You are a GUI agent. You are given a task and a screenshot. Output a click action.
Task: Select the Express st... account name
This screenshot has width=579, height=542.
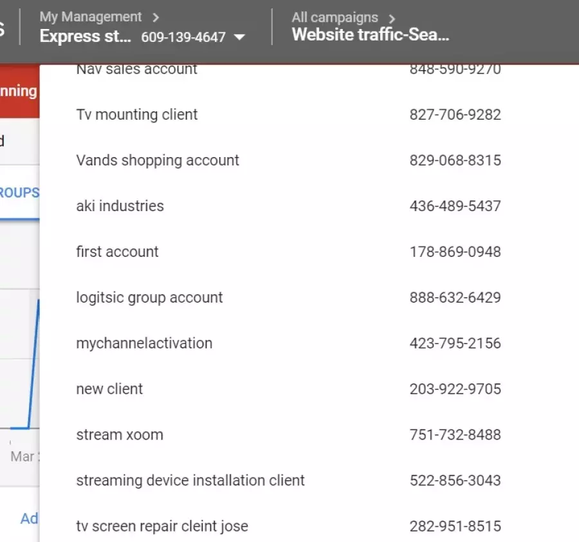(x=86, y=36)
